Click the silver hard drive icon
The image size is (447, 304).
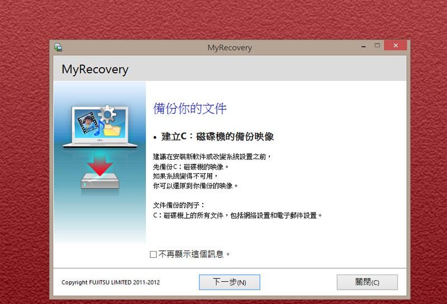100,181
